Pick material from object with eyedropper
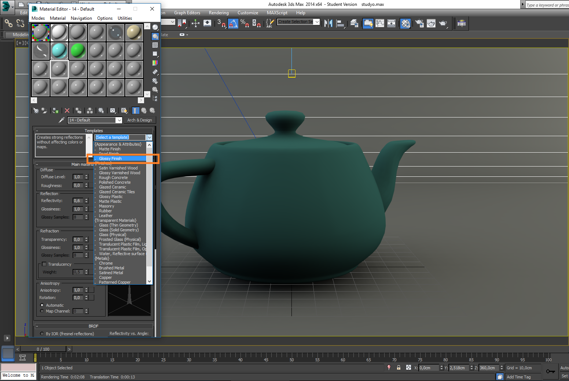Viewport: 569px width, 381px height. (x=62, y=120)
